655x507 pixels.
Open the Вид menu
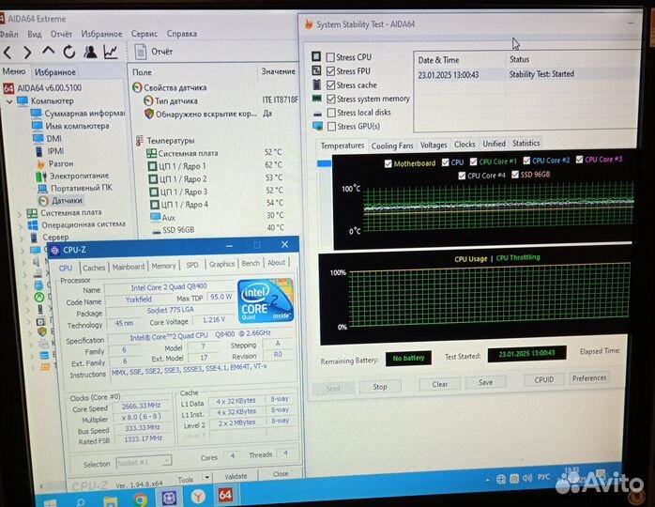pos(35,35)
